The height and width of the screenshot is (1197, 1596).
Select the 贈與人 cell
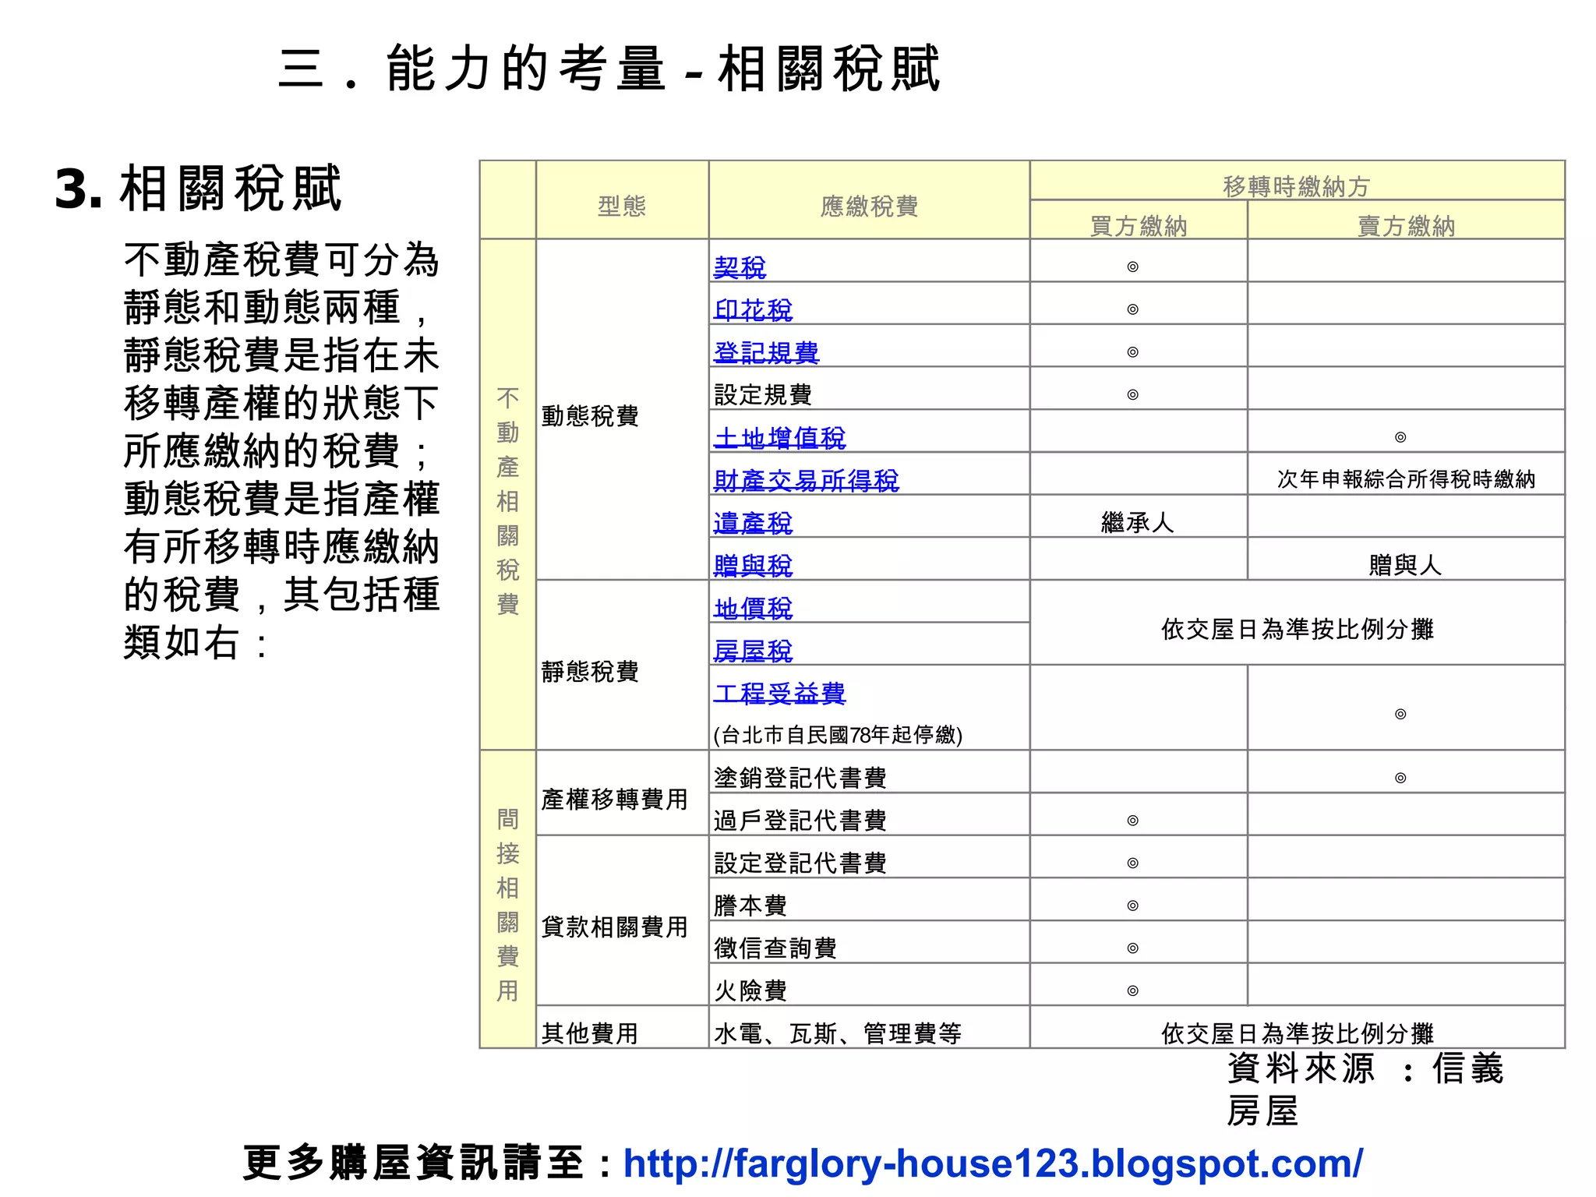[1406, 559]
